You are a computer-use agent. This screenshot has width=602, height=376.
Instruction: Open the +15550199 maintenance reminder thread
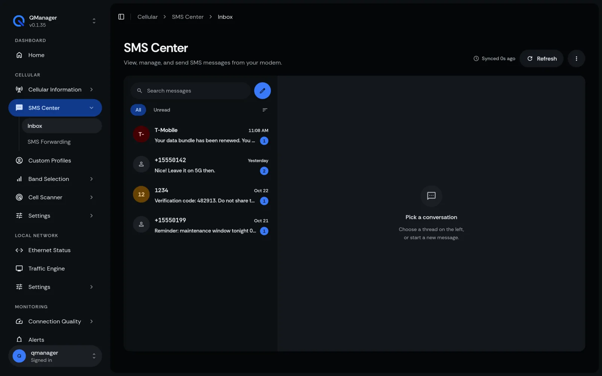point(200,225)
